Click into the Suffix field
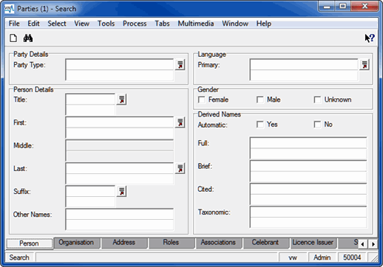 [90, 196]
